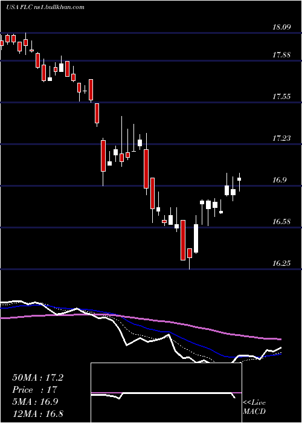Click the 'USA FLC ns1.bullkhan.com' chart title

pos(45,7)
